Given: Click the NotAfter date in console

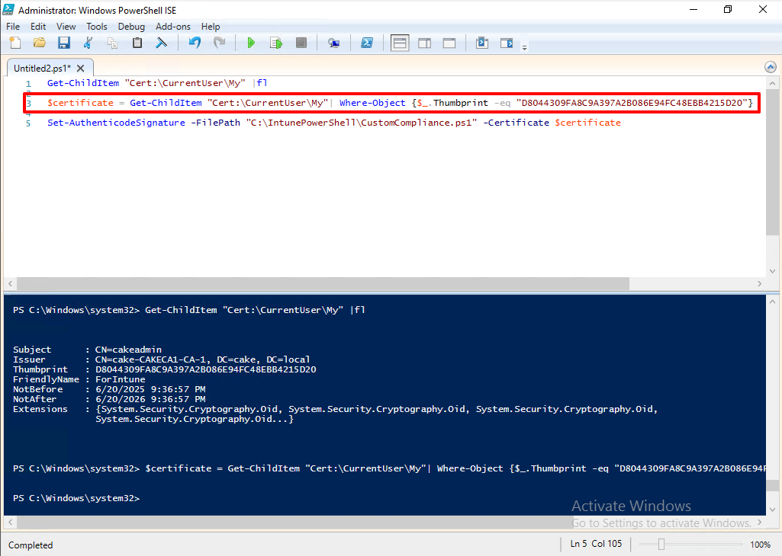Looking at the screenshot, I should point(150,399).
